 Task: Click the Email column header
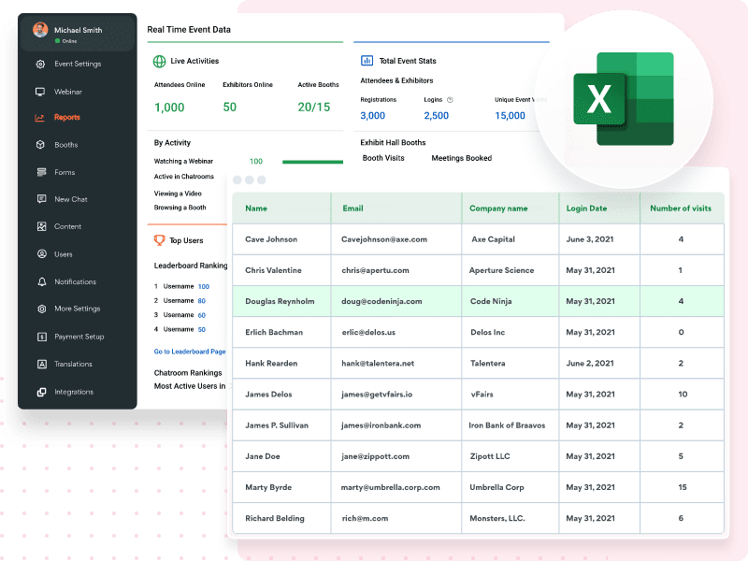[396, 209]
